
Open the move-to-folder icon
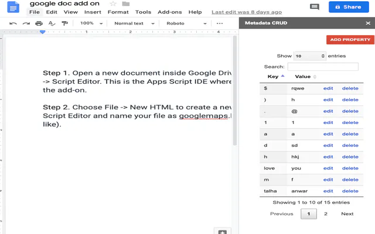[x=126, y=4]
